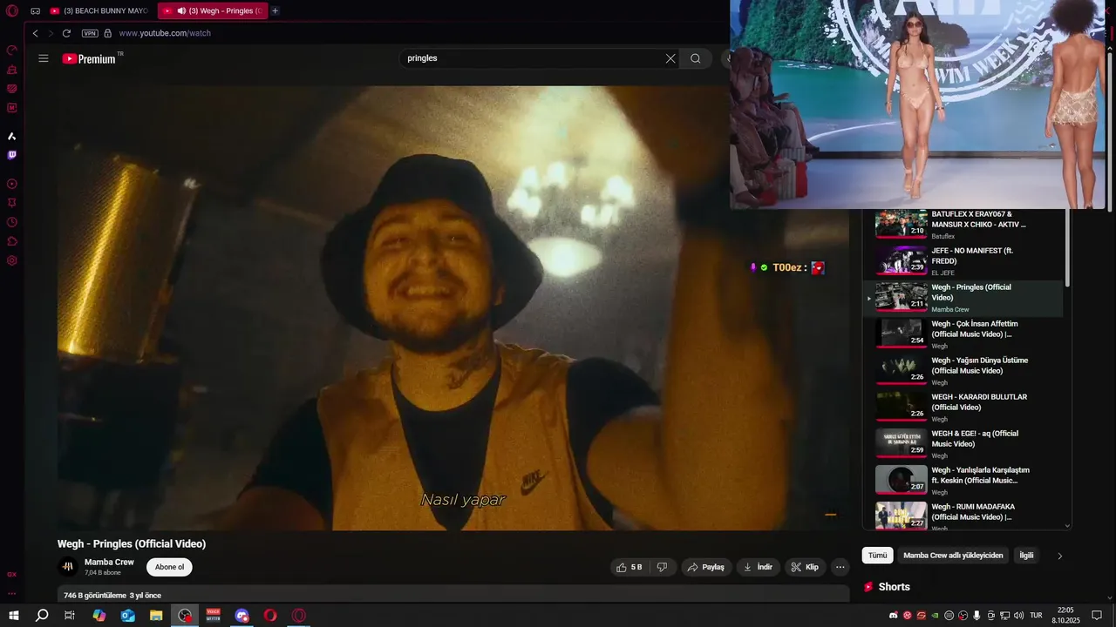Play Wegh - Yağsın Dünya Üstüme item
The height and width of the screenshot is (627, 1116).
(x=963, y=371)
